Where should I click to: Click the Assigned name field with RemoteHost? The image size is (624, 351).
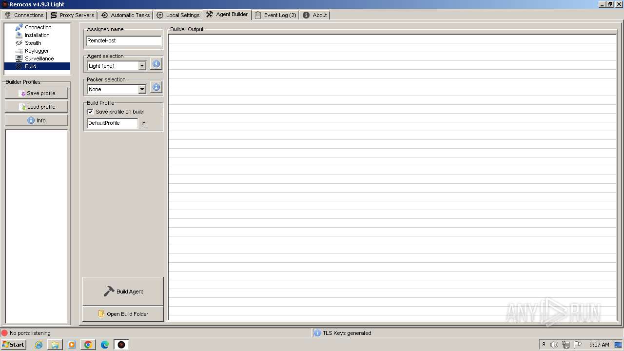pyautogui.click(x=124, y=41)
